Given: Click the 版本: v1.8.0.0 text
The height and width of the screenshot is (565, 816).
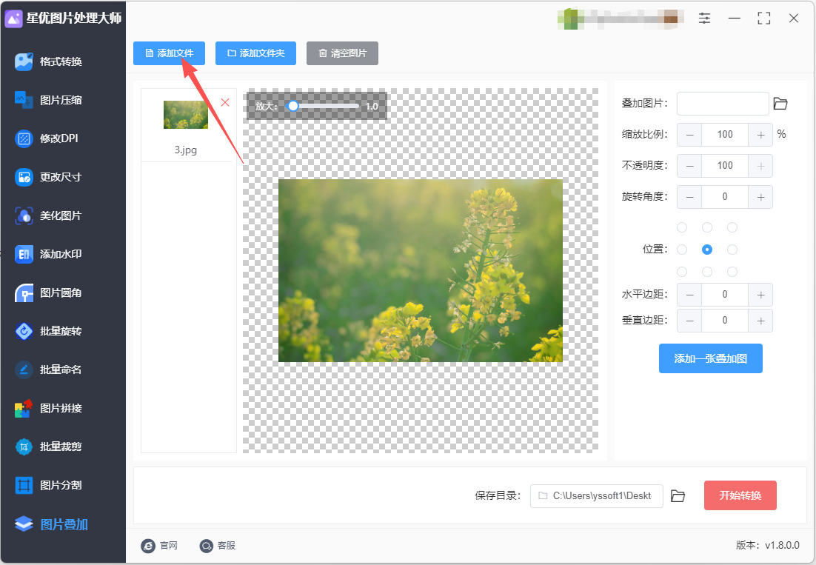Looking at the screenshot, I should pyautogui.click(x=768, y=545).
